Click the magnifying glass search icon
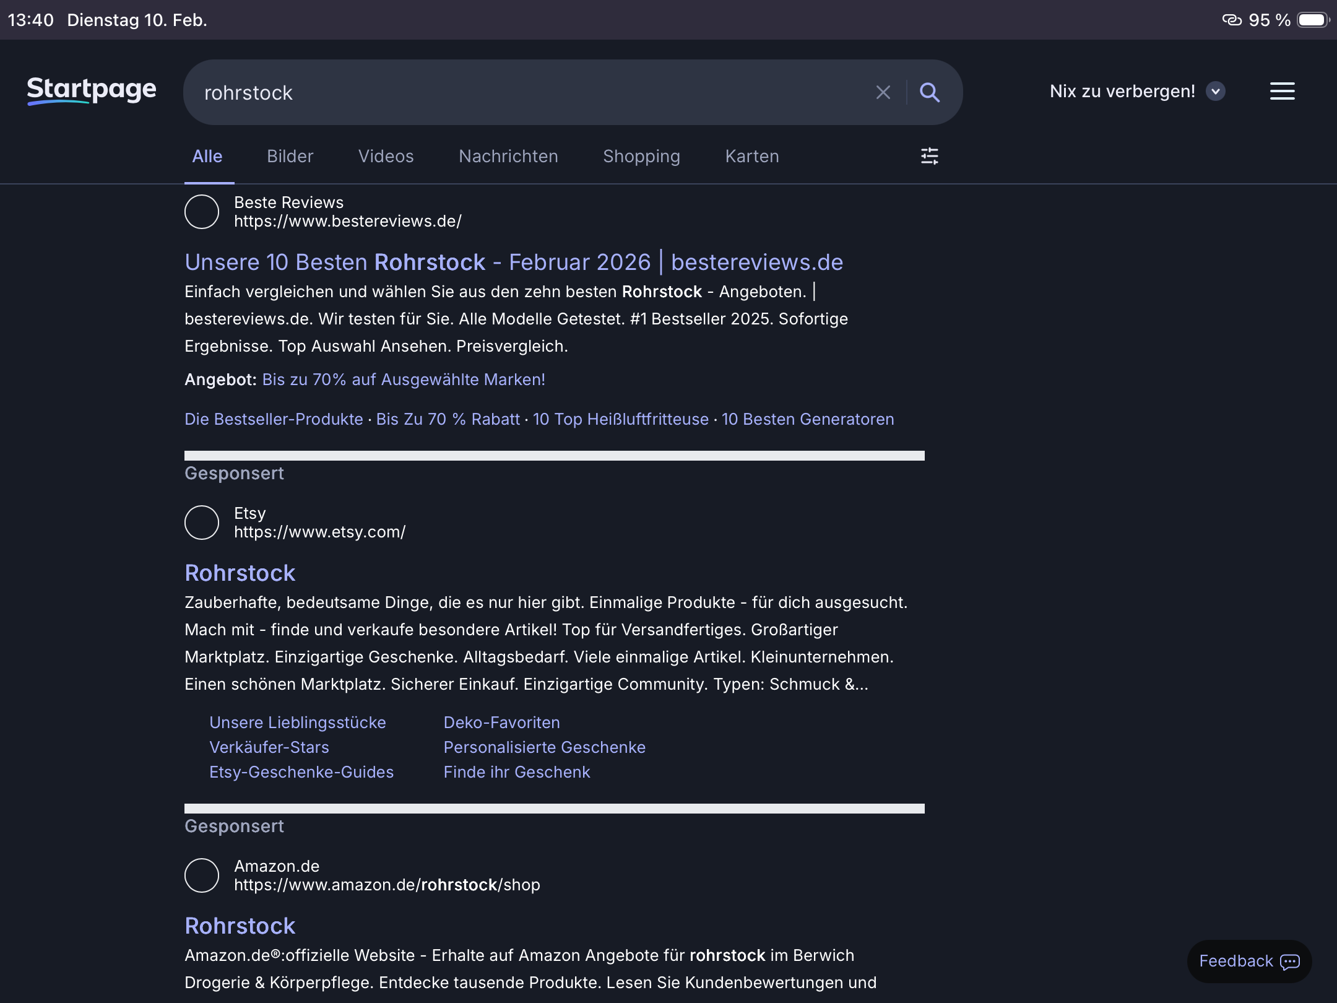The width and height of the screenshot is (1337, 1003). click(929, 93)
